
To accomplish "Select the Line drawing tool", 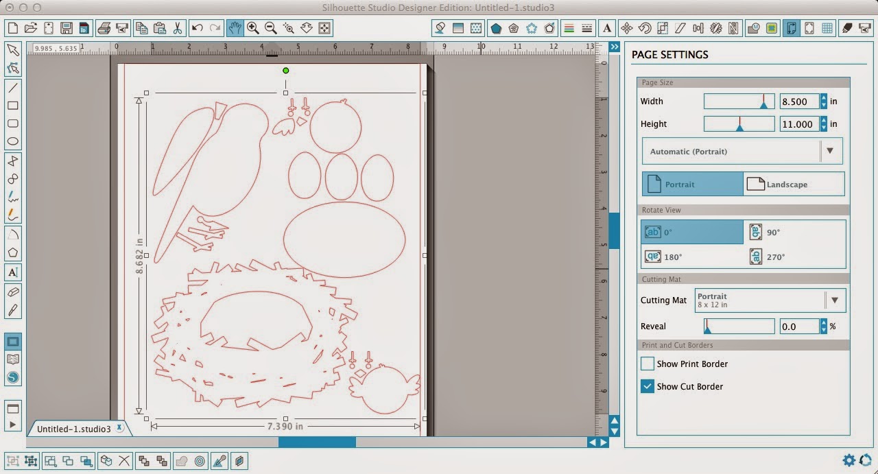I will [12, 88].
